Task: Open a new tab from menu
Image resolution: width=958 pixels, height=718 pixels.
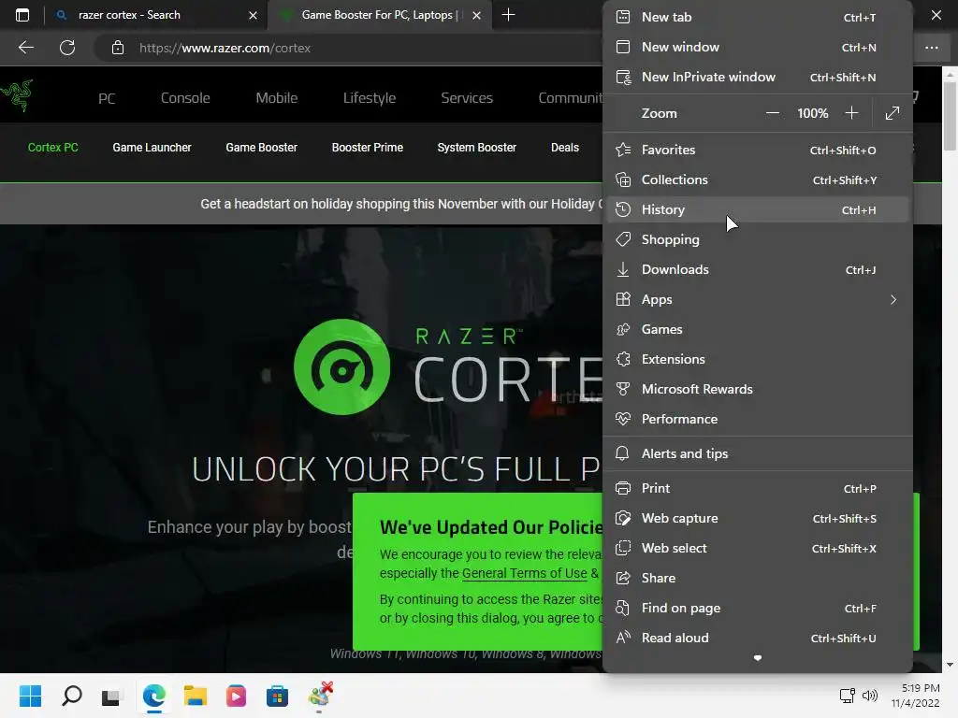Action: pyautogui.click(x=758, y=17)
